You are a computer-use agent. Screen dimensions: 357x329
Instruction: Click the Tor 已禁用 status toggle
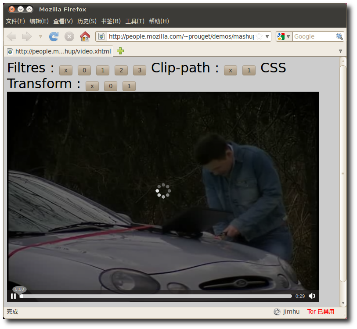[x=321, y=311]
